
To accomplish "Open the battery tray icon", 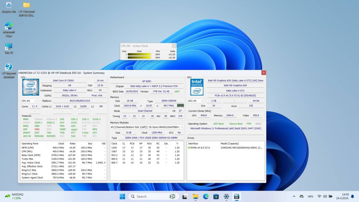I will tap(330, 196).
